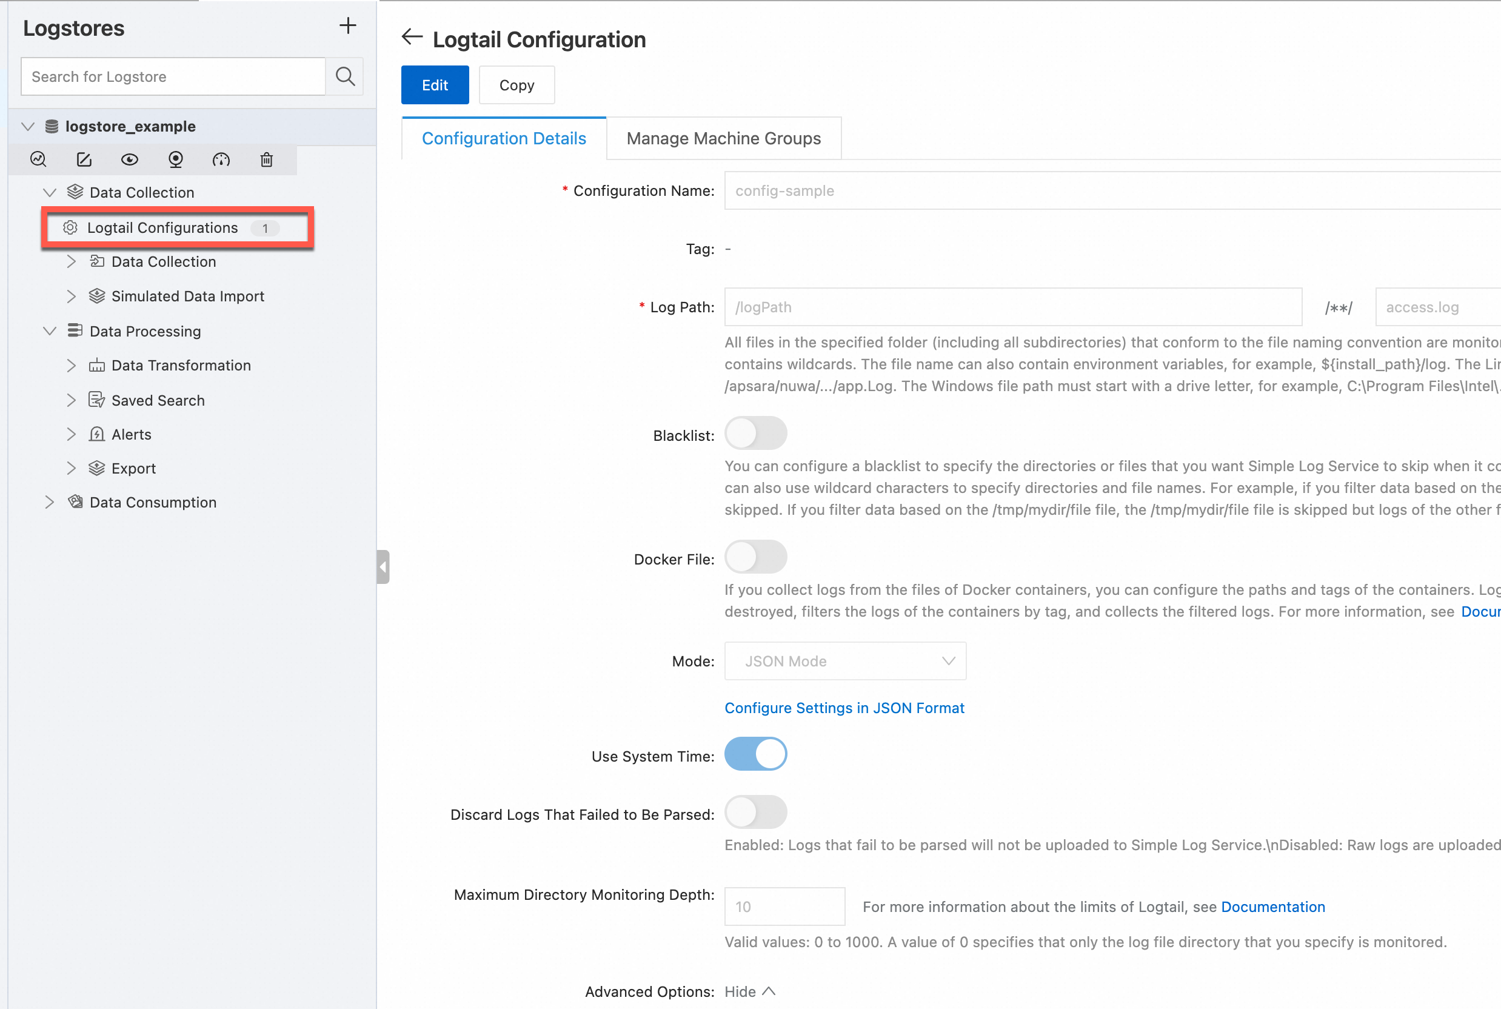Collapse the sidebar using the divider arrow handle
Viewport: 1501px width, 1009px height.
[x=383, y=567]
